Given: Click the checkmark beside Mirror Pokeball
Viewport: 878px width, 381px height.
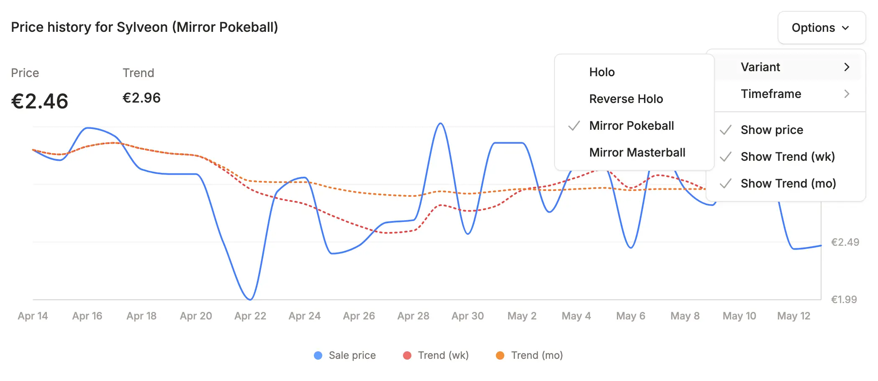Looking at the screenshot, I should point(574,126).
